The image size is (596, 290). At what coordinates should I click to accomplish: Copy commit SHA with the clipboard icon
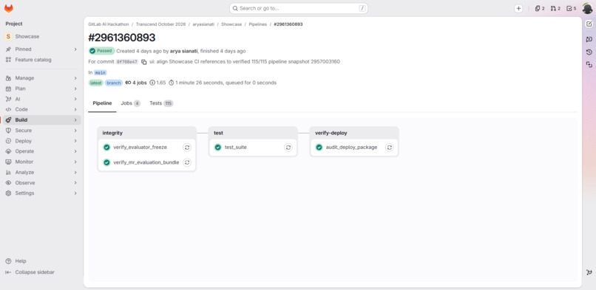(143, 62)
